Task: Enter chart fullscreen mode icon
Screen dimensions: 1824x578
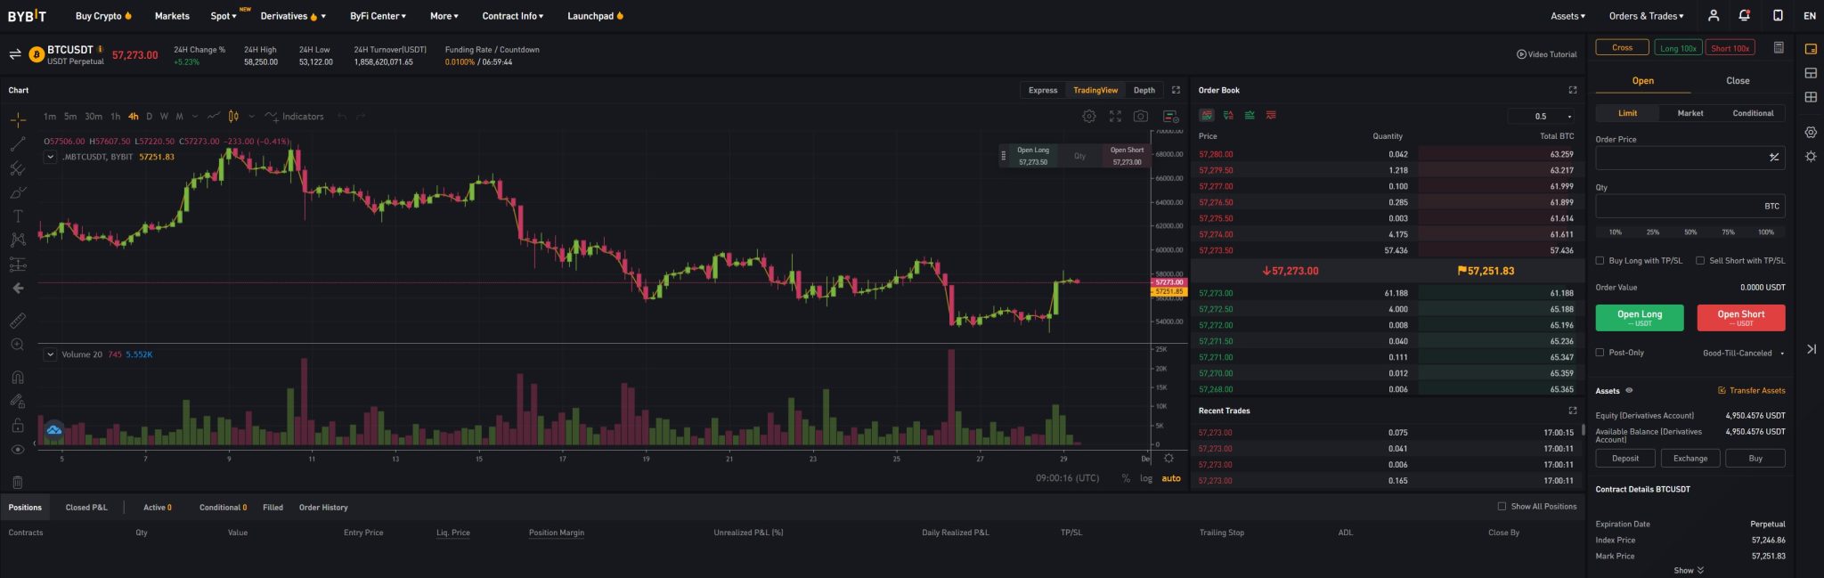Action: [1115, 117]
